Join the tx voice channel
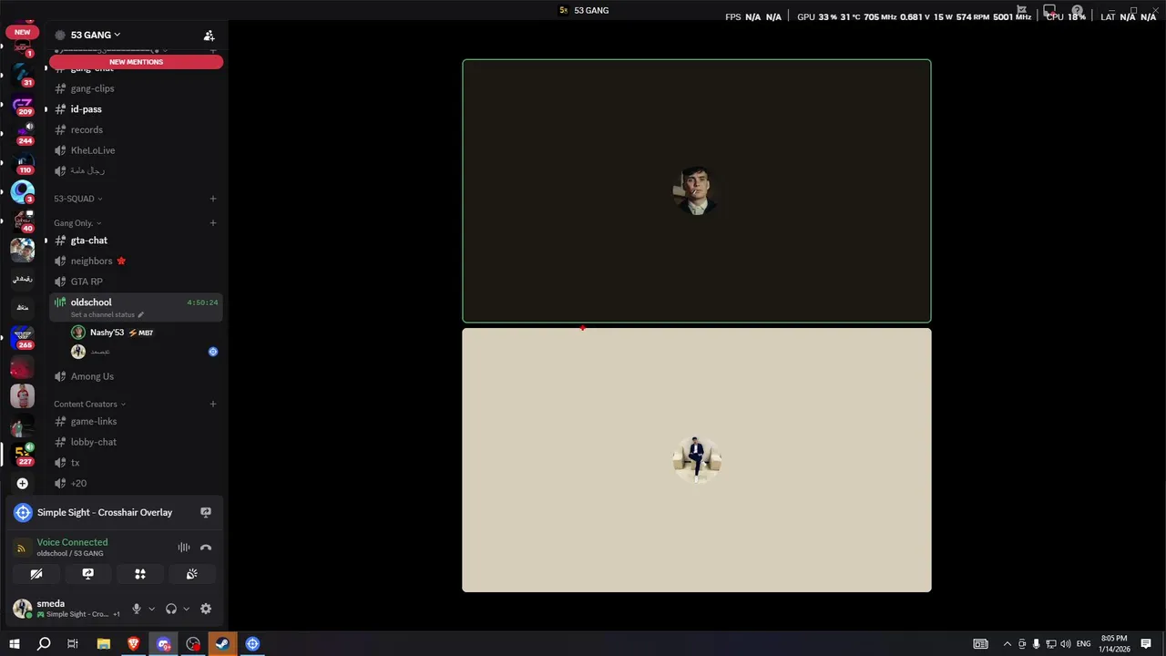The image size is (1166, 656). pos(136,463)
